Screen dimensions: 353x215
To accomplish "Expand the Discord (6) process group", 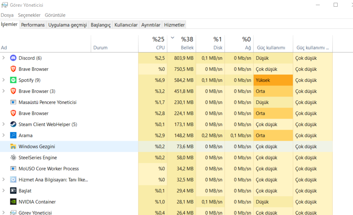I will point(4,58).
